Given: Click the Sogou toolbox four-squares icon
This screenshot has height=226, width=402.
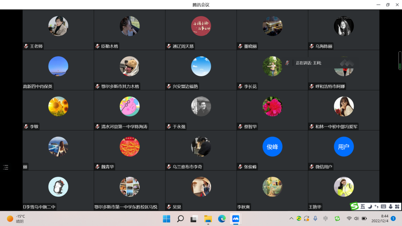Looking at the screenshot, I should [x=397, y=207].
